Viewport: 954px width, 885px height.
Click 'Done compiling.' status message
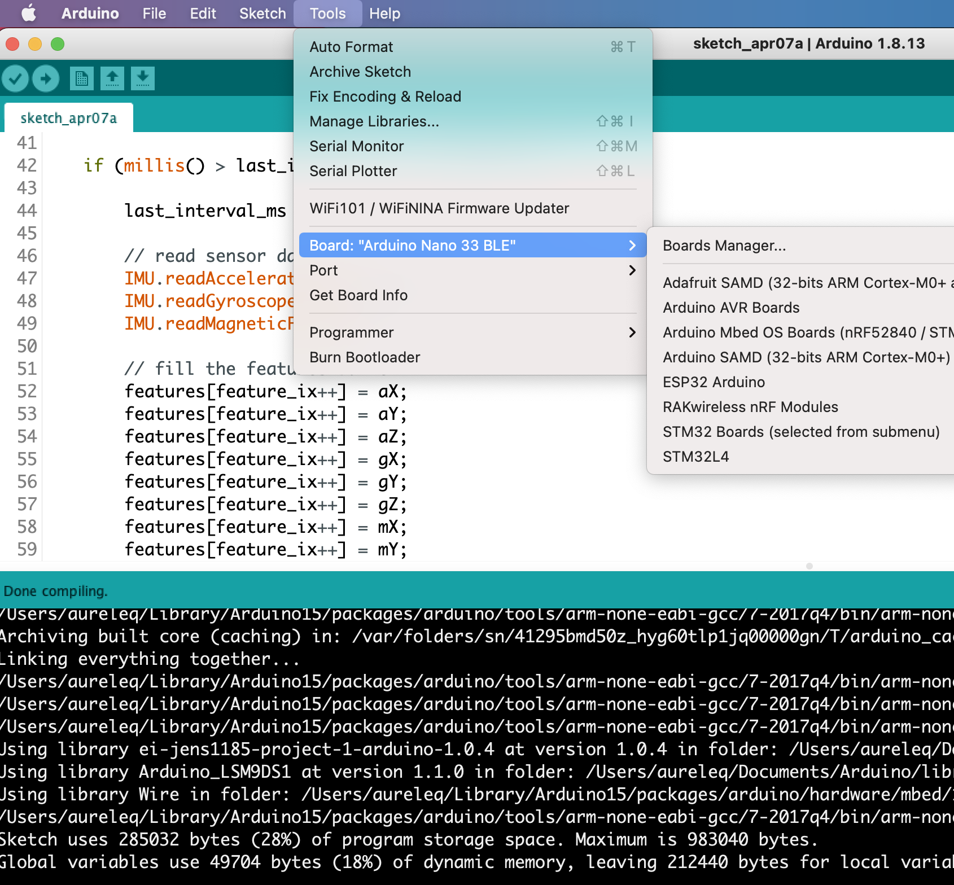[x=55, y=591]
